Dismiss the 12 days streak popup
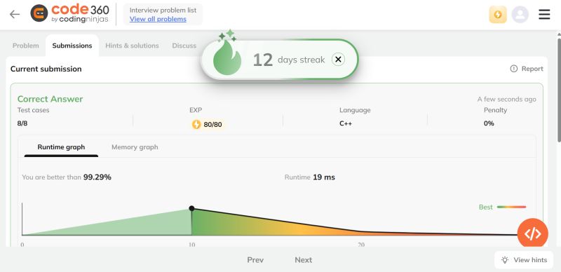 (x=338, y=60)
